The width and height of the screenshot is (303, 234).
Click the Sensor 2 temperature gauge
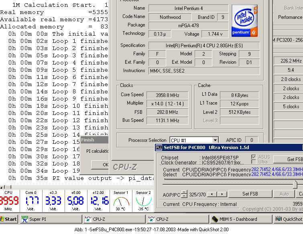(x=143, y=201)
